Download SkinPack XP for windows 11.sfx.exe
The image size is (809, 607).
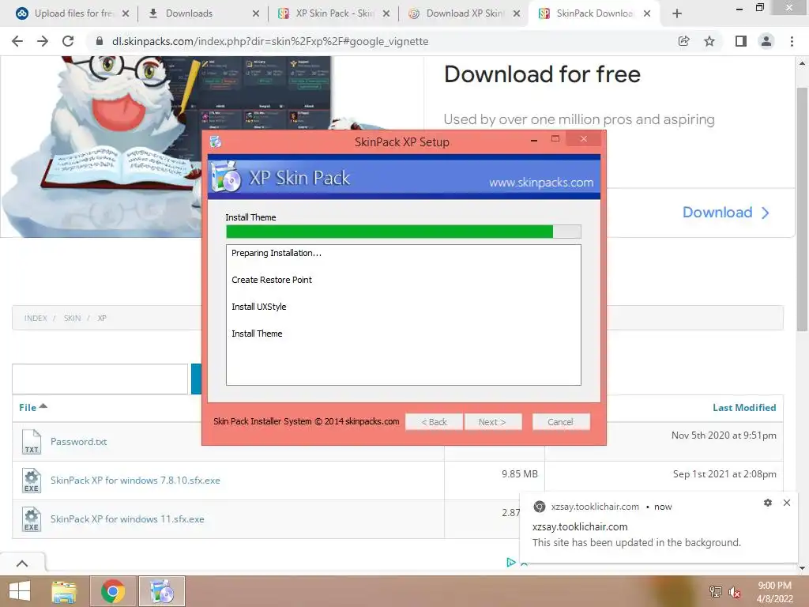[127, 518]
